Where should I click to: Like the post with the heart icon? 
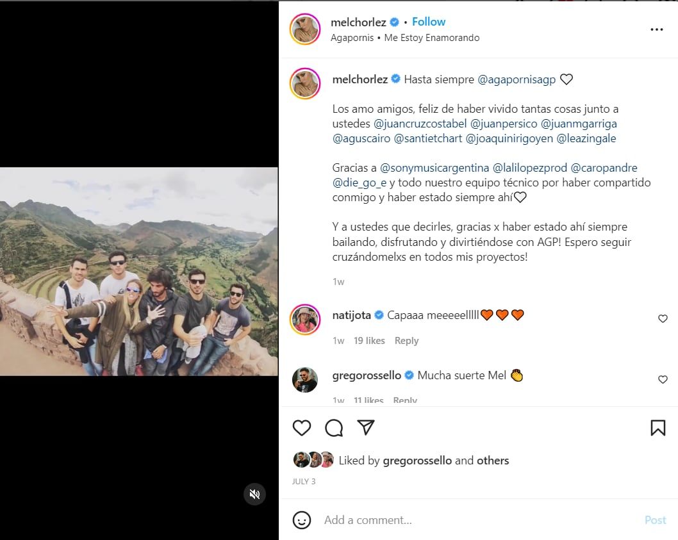tap(302, 427)
